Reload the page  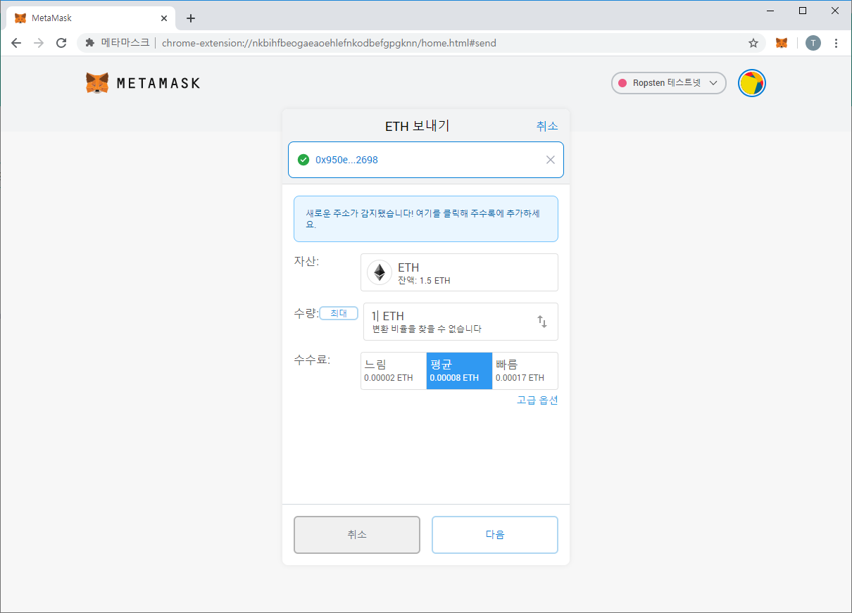61,43
